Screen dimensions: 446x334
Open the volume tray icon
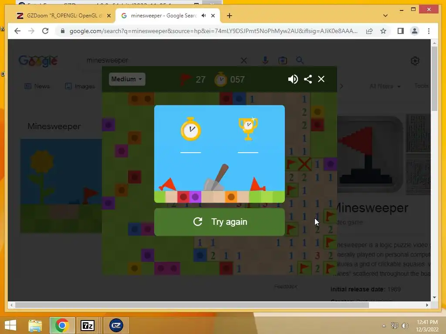405,325
